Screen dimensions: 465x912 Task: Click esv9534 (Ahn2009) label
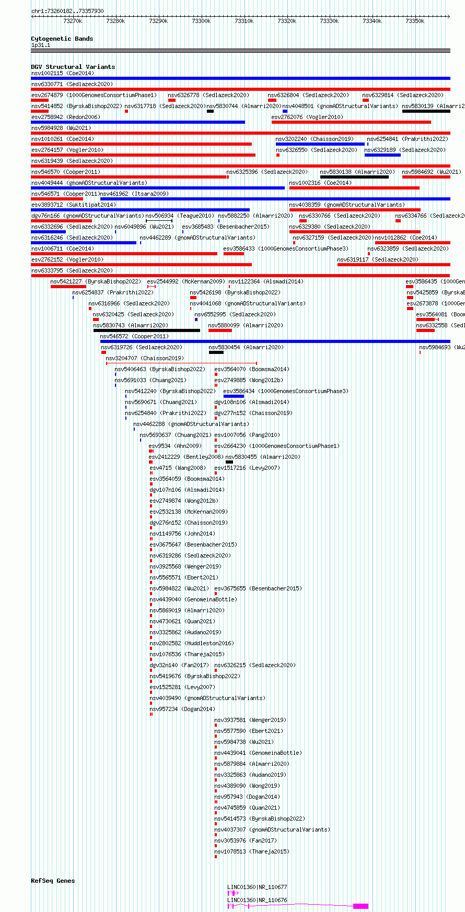175,446
